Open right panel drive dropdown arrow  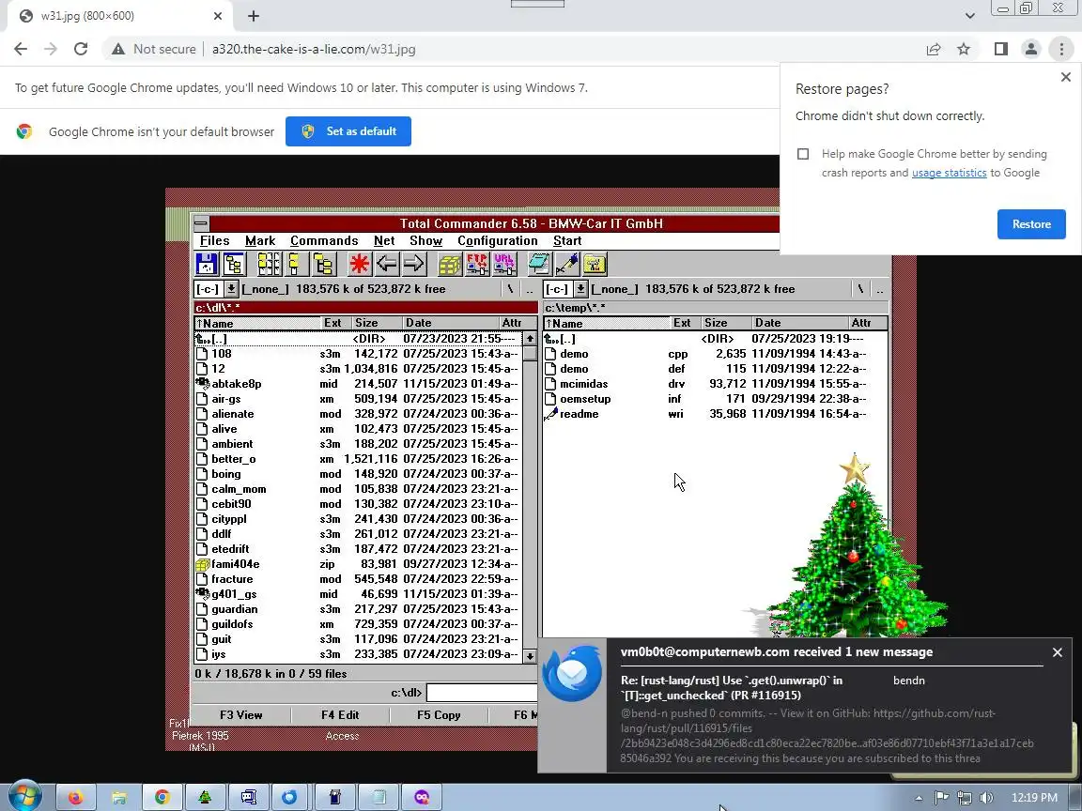click(x=581, y=289)
